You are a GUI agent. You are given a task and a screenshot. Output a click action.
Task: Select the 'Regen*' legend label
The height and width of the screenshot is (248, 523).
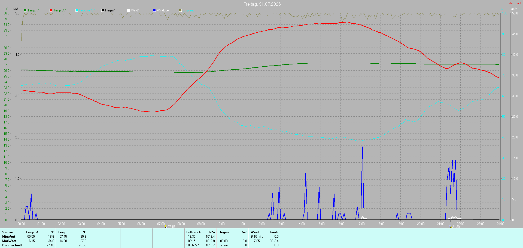pos(110,10)
